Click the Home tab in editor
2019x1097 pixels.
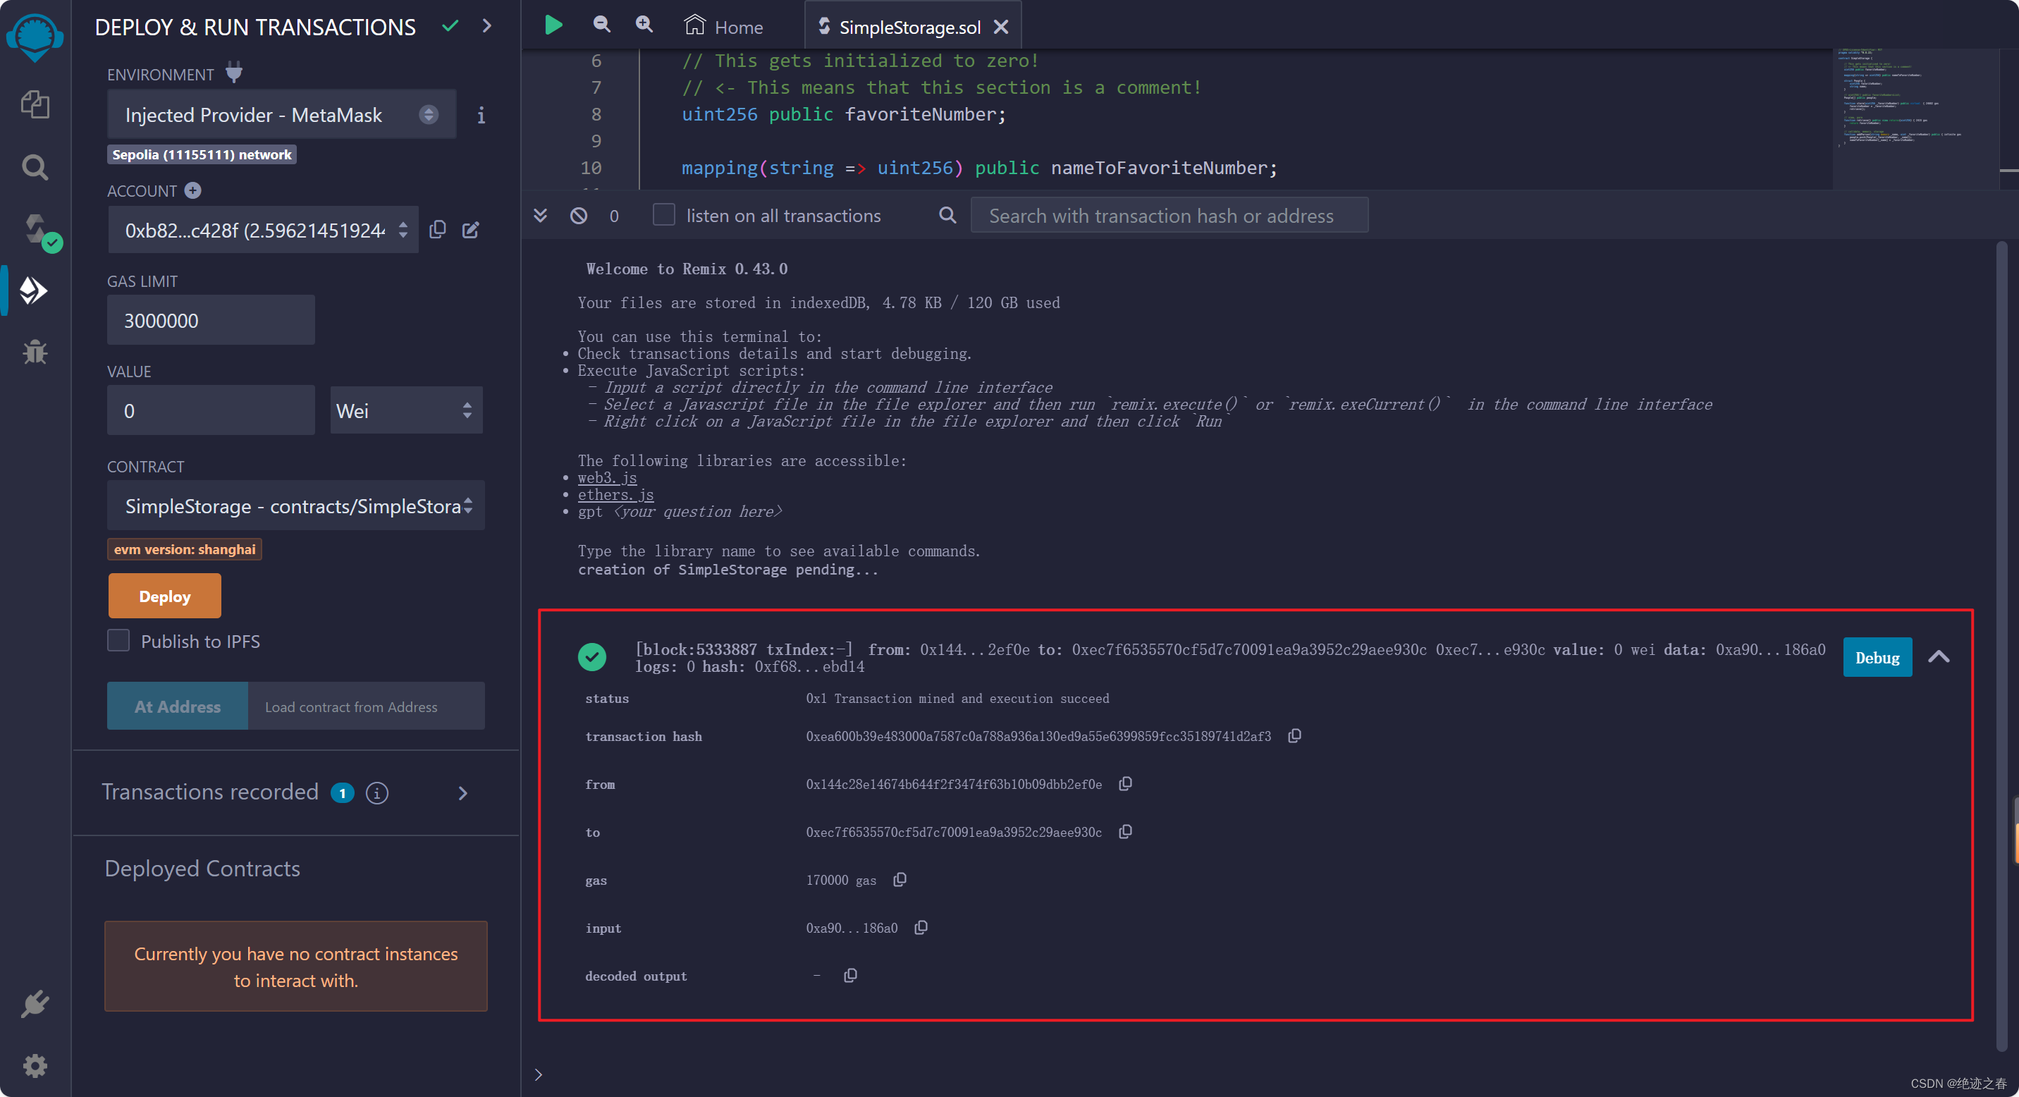pyautogui.click(x=737, y=25)
